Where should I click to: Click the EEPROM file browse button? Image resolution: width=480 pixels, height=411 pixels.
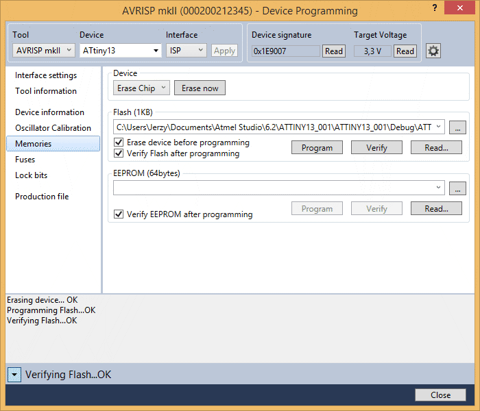(x=457, y=188)
